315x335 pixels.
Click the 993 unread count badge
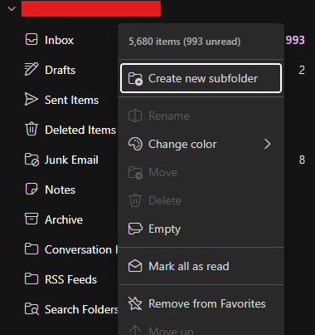click(295, 40)
